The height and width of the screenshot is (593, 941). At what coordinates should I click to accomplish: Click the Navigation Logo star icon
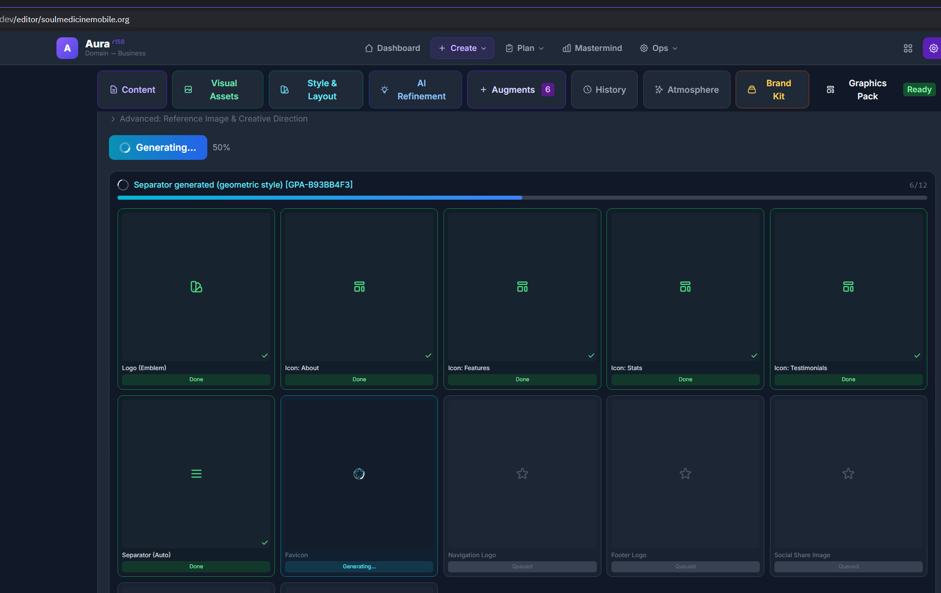pyautogui.click(x=522, y=473)
